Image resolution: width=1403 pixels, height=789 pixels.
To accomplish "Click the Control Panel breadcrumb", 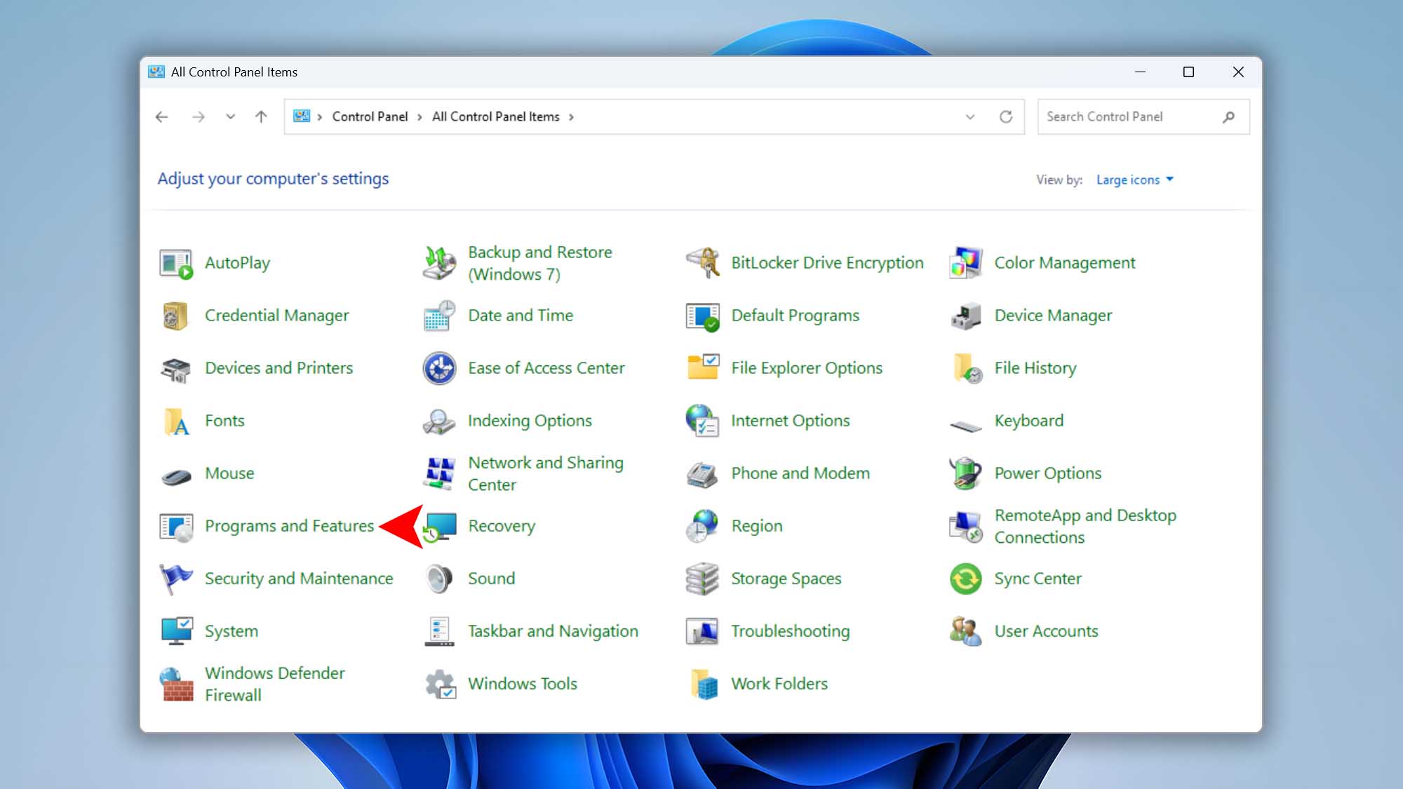I will coord(370,117).
